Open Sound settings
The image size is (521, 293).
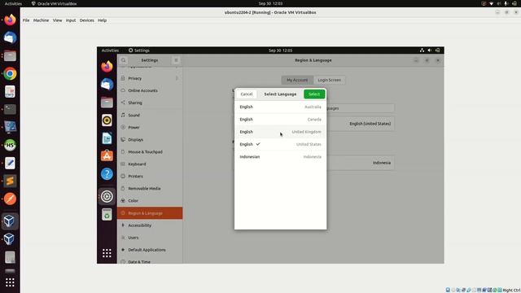pos(150,115)
